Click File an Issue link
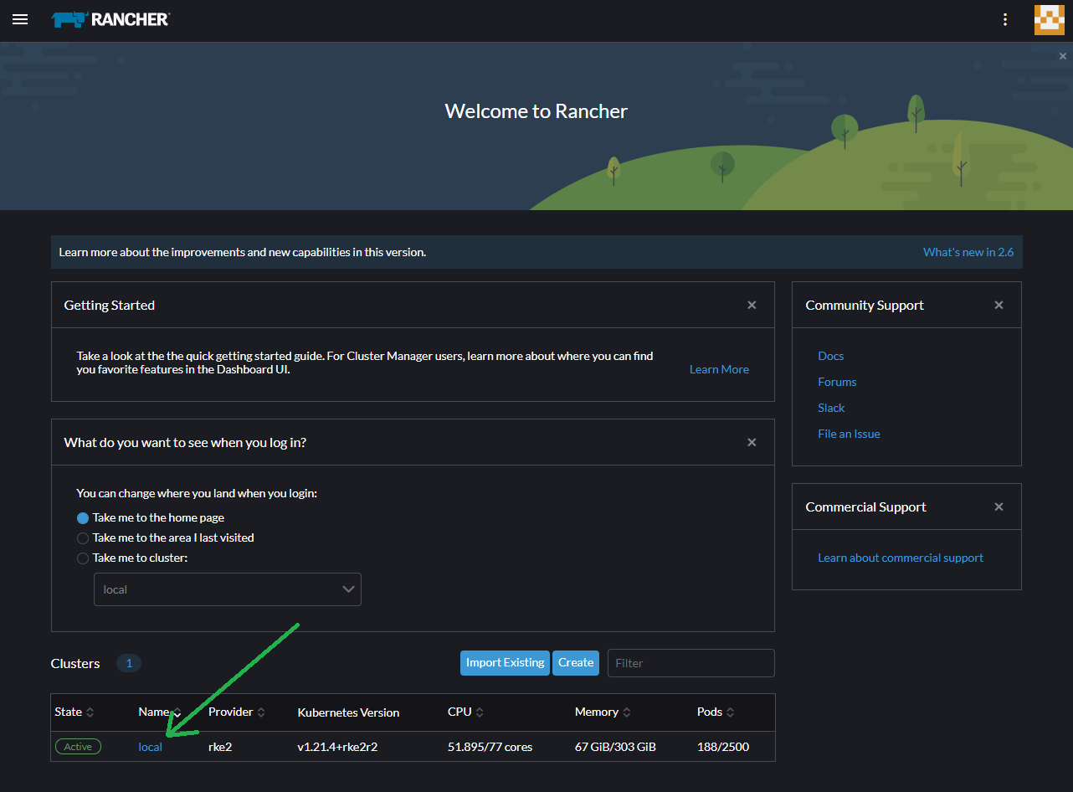1073x792 pixels. 849,434
